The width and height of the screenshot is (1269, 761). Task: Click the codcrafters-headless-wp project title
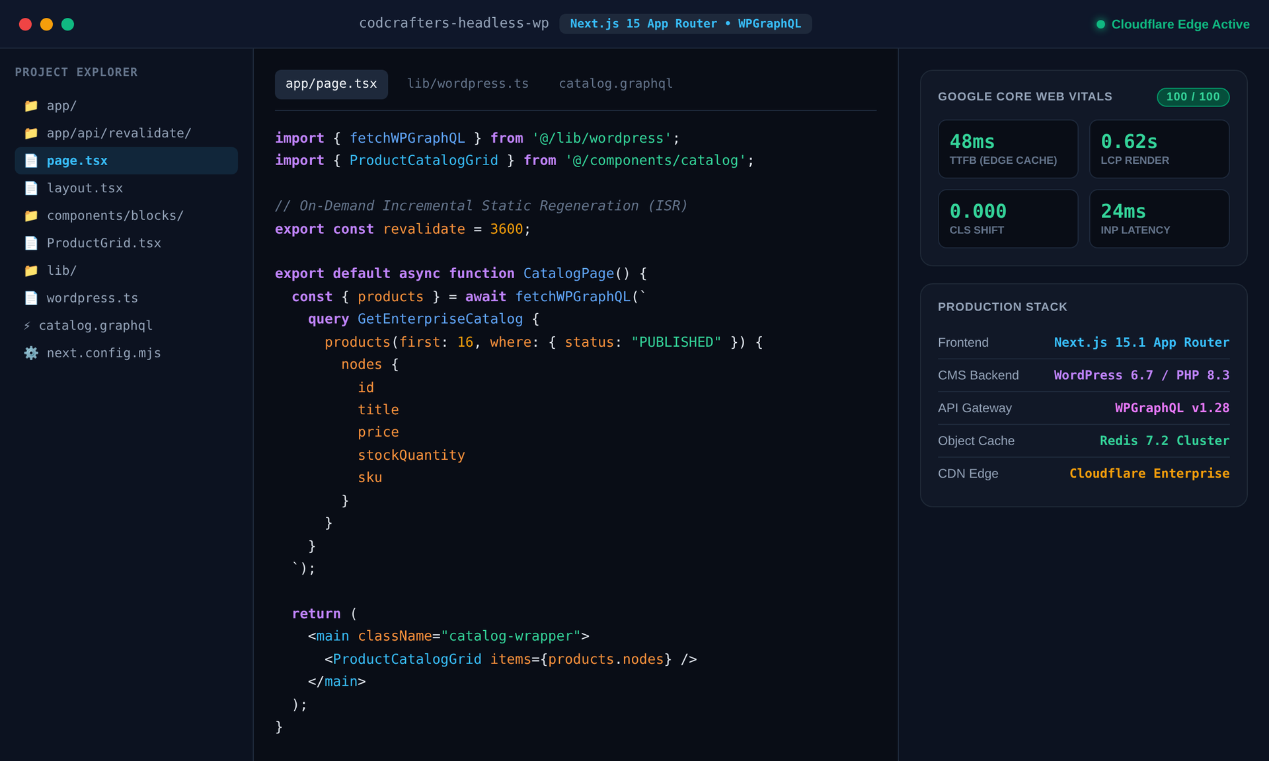click(x=454, y=23)
